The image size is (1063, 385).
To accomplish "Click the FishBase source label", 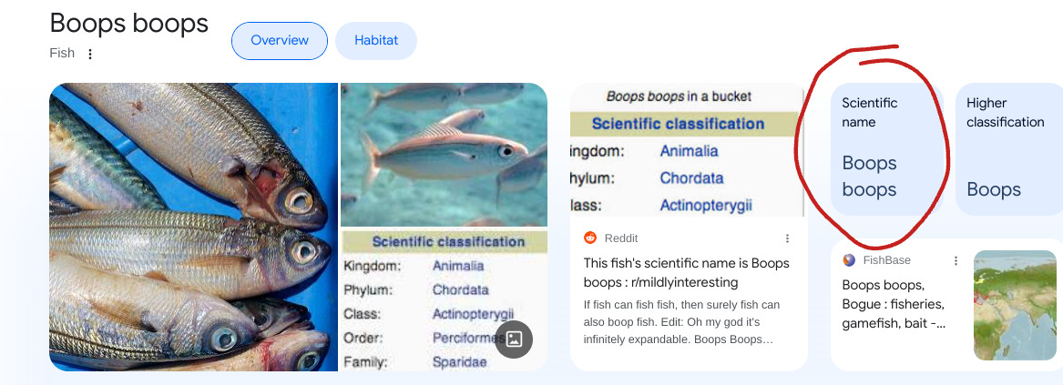I will click(x=886, y=260).
